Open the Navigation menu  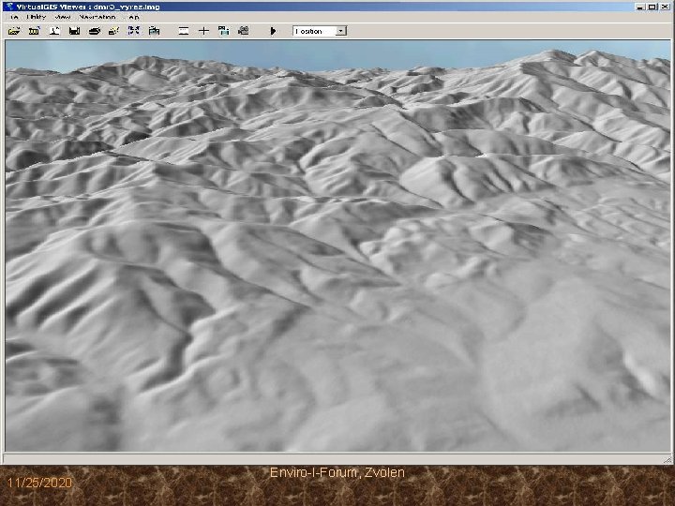pos(97,17)
